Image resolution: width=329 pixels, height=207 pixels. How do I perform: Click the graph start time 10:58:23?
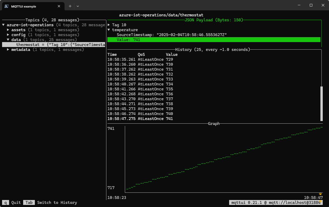point(117,198)
